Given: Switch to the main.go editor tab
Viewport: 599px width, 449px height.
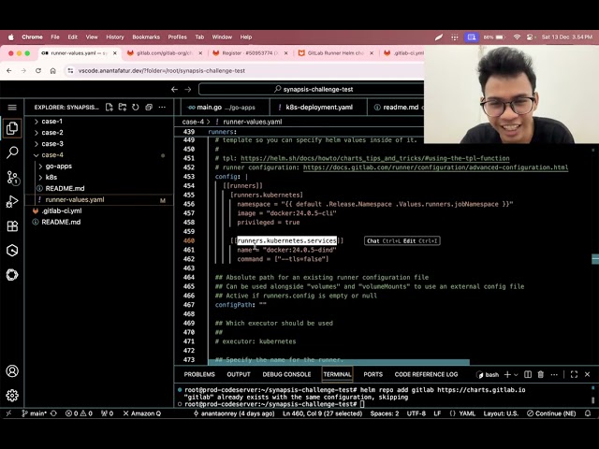Looking at the screenshot, I should point(225,108).
